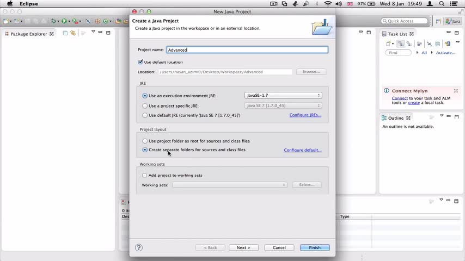Viewport: 465px width, 261px height.
Task: Open the Task List view menu triangle
Action: pos(457,42)
